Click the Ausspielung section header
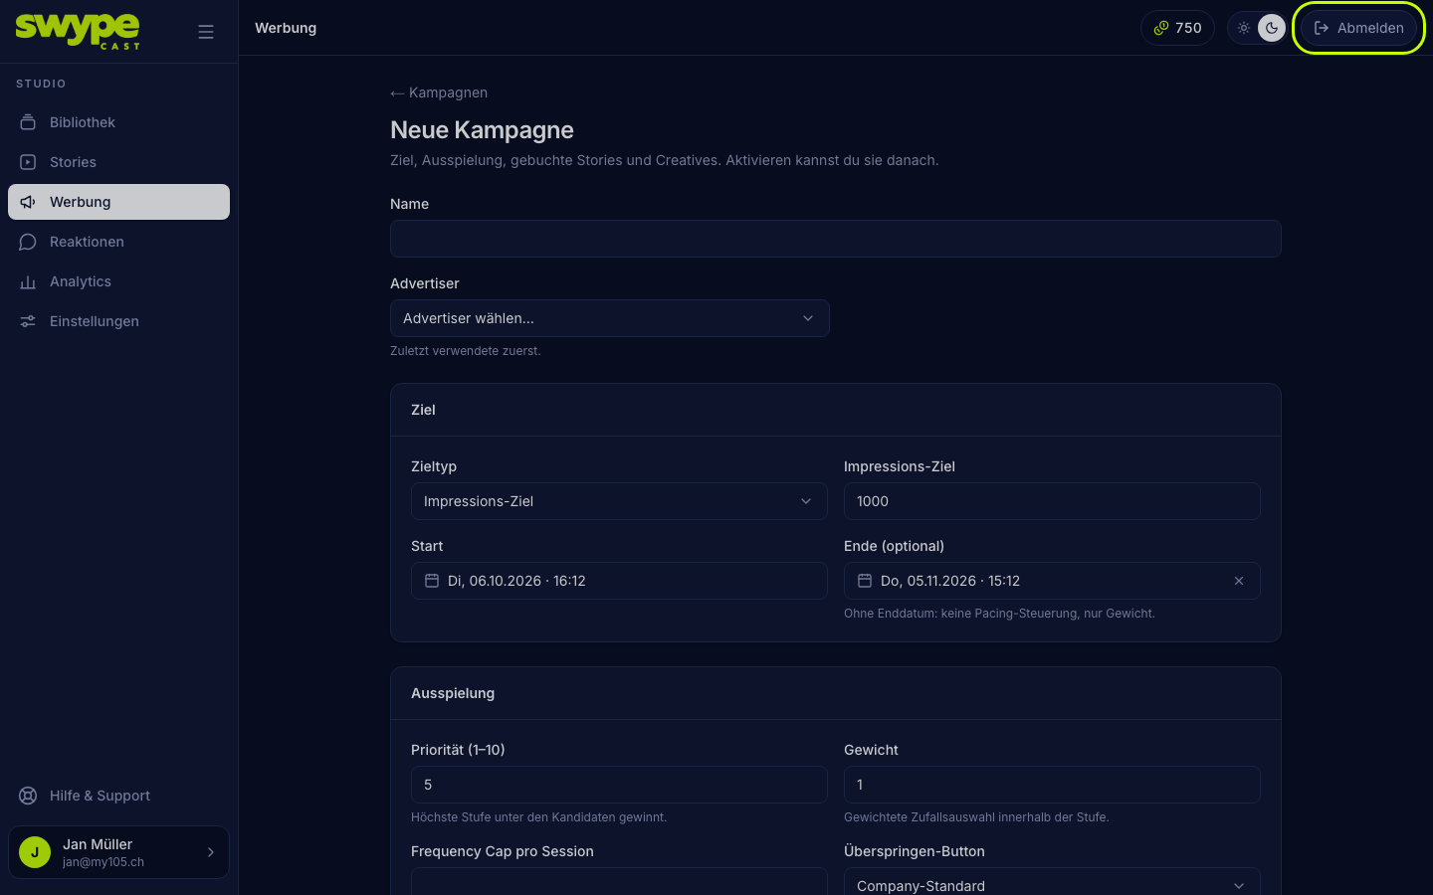The height and width of the screenshot is (895, 1433). pos(453,693)
